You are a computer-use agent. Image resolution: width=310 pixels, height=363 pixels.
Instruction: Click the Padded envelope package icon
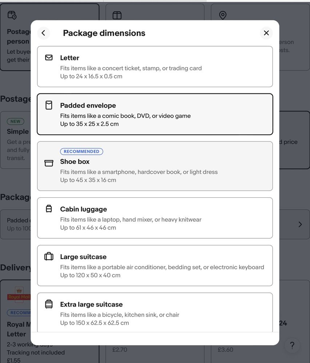[x=49, y=105]
